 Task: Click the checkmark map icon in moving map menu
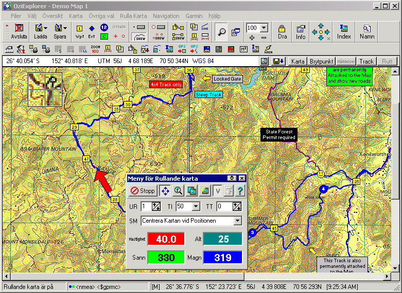pos(205,191)
